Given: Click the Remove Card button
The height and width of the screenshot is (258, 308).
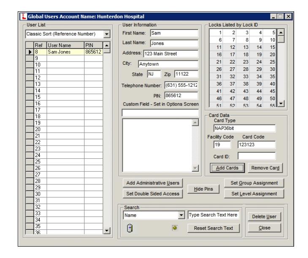Looking at the screenshot, I should tap(265, 168).
